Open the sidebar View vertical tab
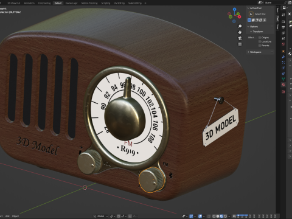 coord(277,27)
